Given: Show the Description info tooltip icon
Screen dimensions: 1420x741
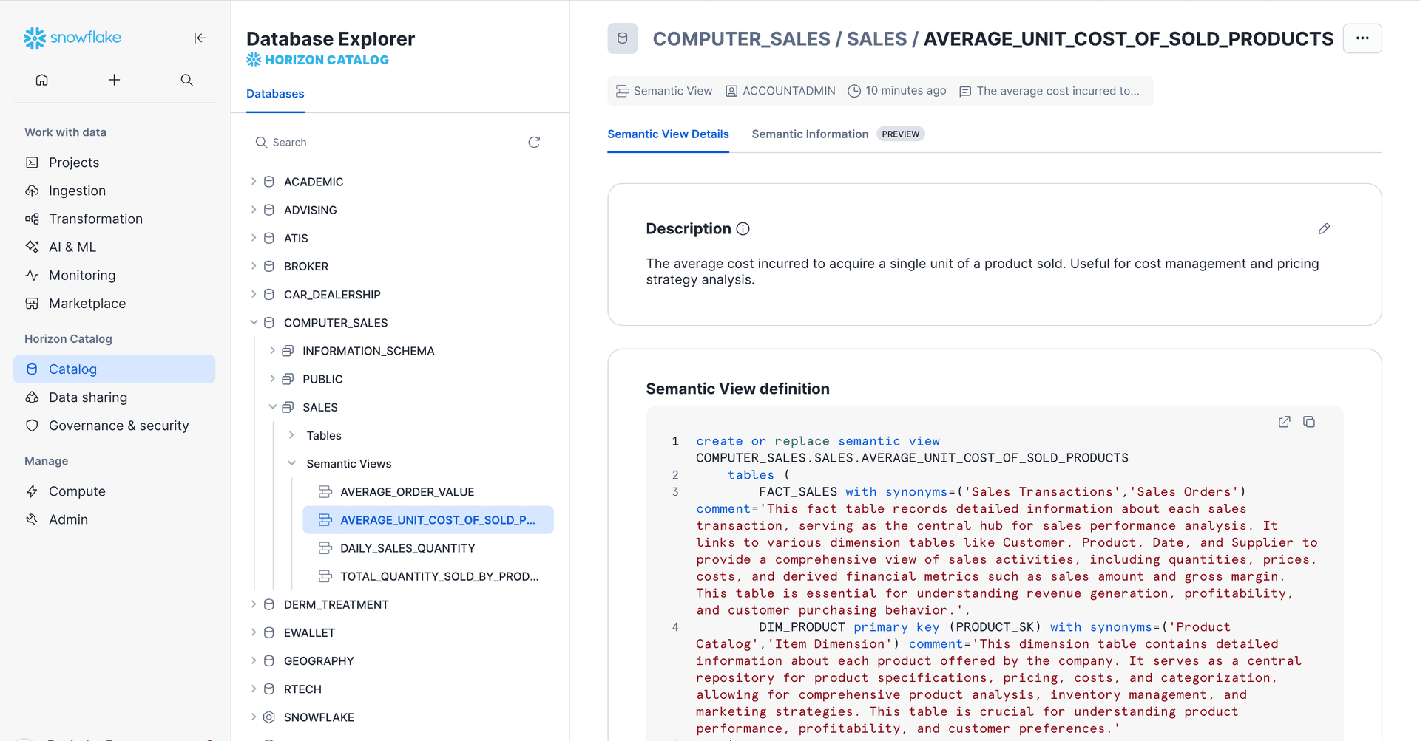Looking at the screenshot, I should (x=743, y=229).
